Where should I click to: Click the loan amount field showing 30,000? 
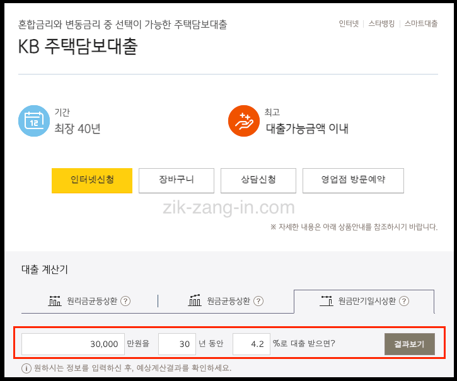point(73,344)
